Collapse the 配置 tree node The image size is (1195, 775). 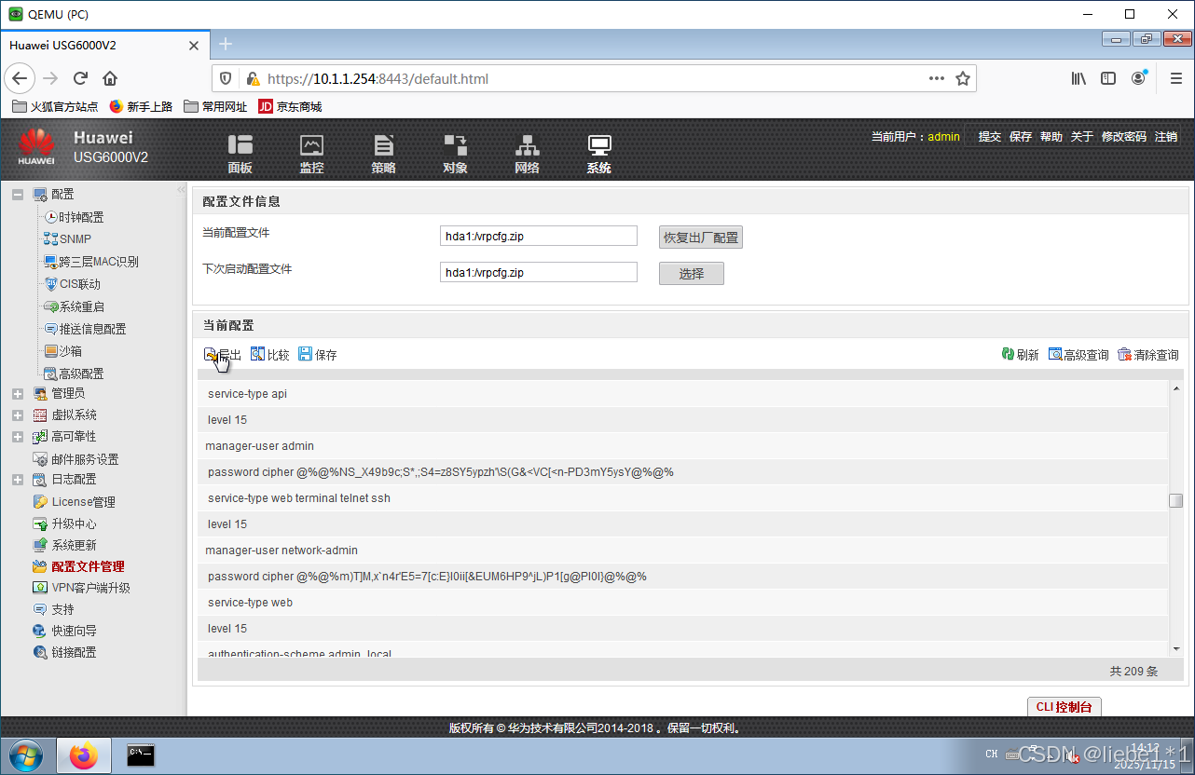(18, 195)
